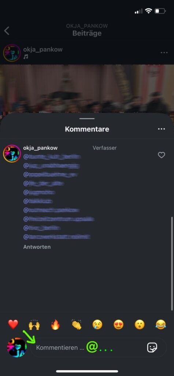Image resolution: width=174 pixels, height=376 pixels.
Task: Go back with the left chevron
Action: point(7,31)
